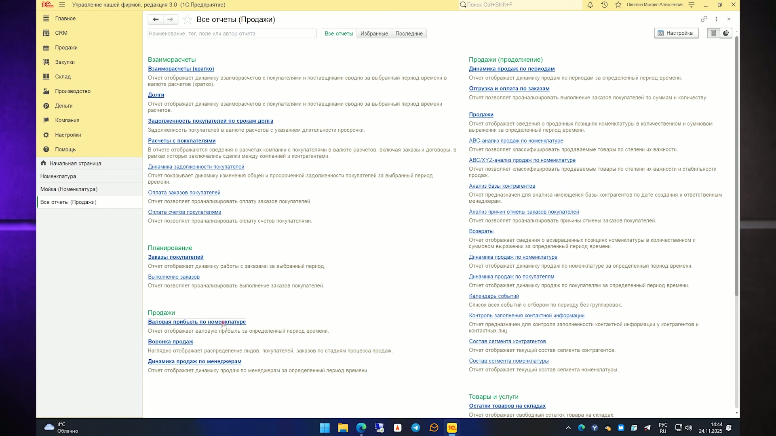
Task: Open the Telegram taskbar icon
Action: pos(415,428)
